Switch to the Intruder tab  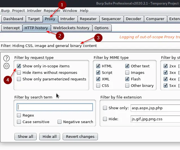68,19
